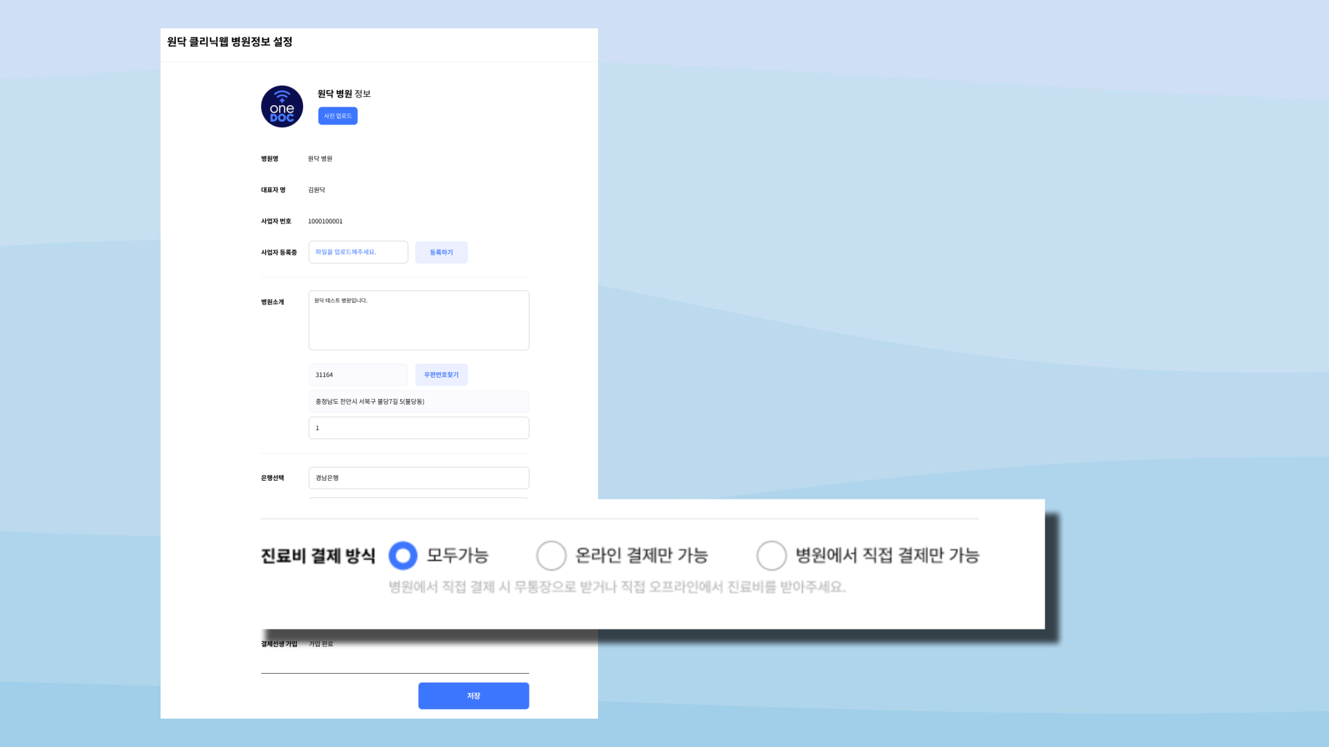Select the 모두가능 payment radio button
This screenshot has height=747, width=1329.
403,555
